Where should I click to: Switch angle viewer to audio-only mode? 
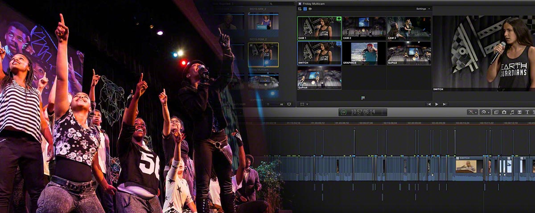[310, 9]
